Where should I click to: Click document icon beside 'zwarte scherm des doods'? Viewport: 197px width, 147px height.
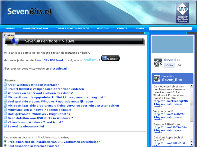point(5,93)
